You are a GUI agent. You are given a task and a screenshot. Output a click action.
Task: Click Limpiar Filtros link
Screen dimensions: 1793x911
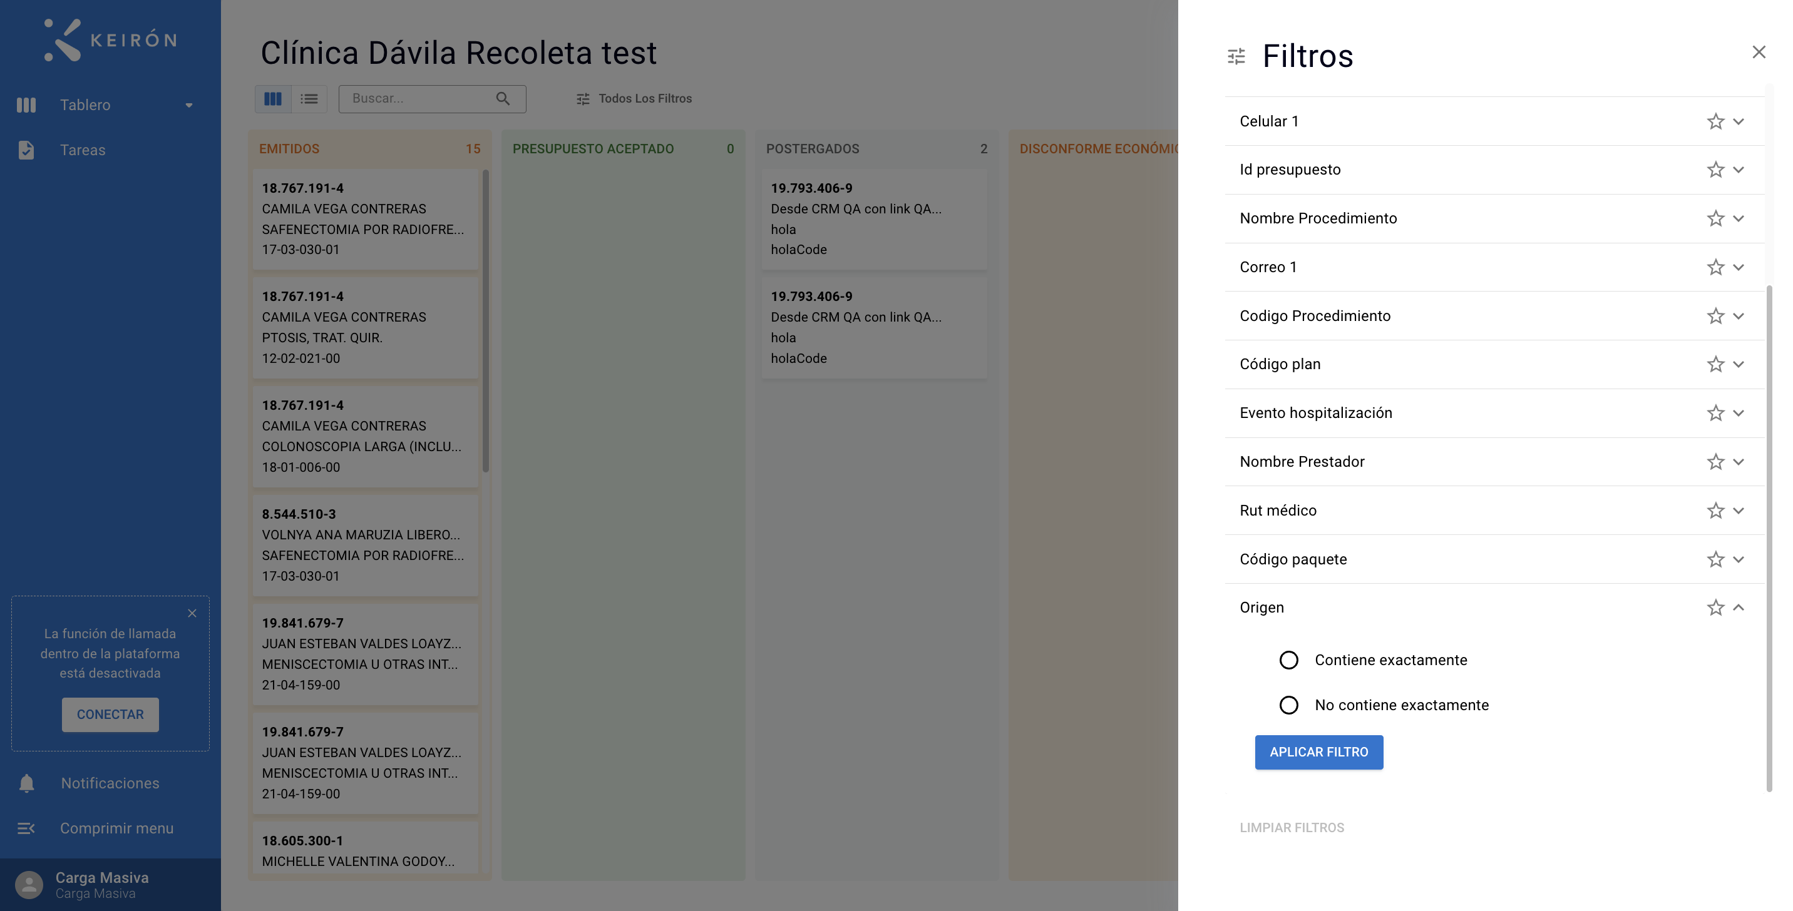[1292, 828]
